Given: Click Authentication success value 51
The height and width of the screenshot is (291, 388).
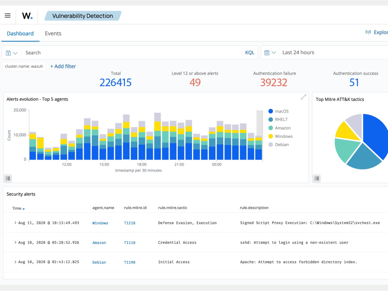Looking at the screenshot, I should click(x=354, y=82).
